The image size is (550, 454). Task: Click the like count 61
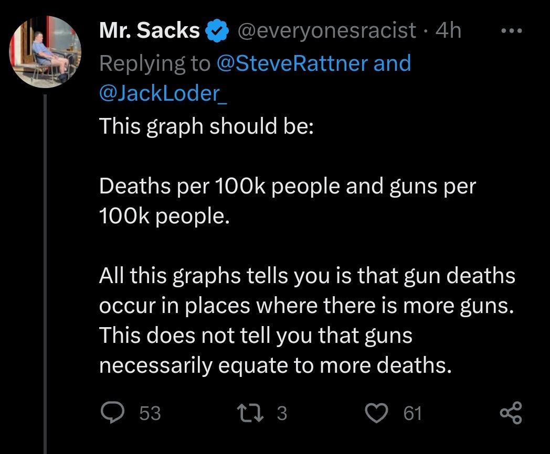(412, 414)
